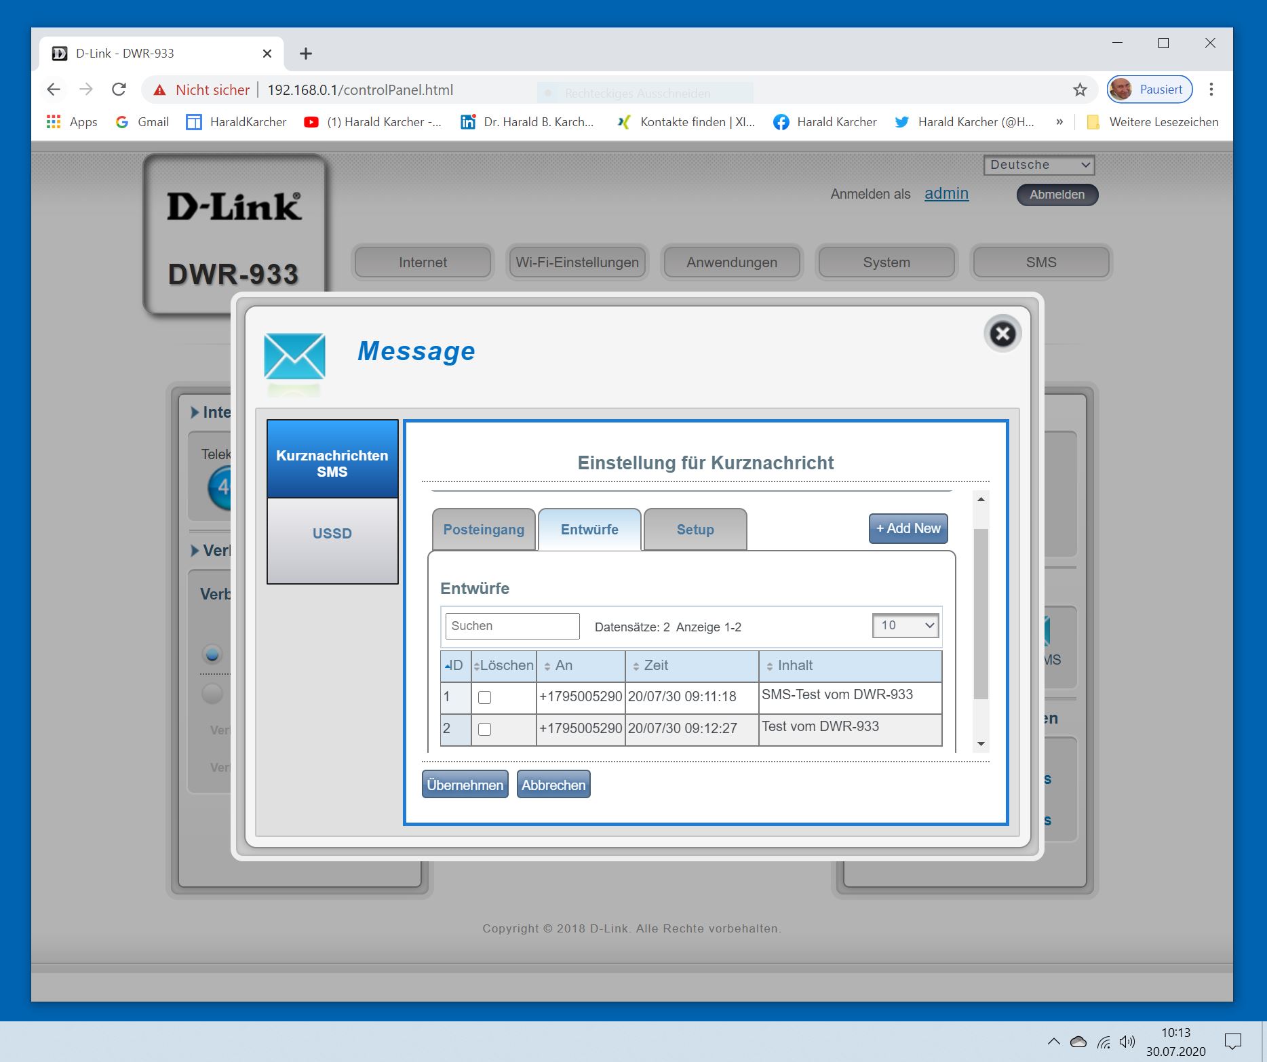This screenshot has height=1062, width=1267.
Task: Bookmark this page with the star icon
Action: (1080, 90)
